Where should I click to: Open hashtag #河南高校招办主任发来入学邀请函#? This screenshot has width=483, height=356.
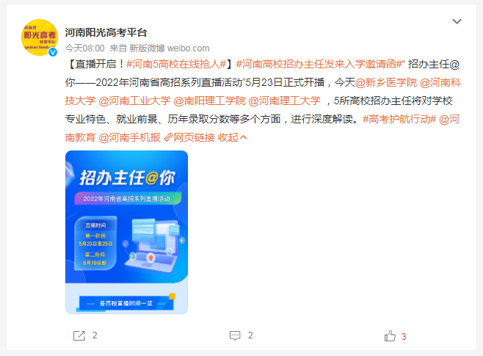(x=319, y=65)
